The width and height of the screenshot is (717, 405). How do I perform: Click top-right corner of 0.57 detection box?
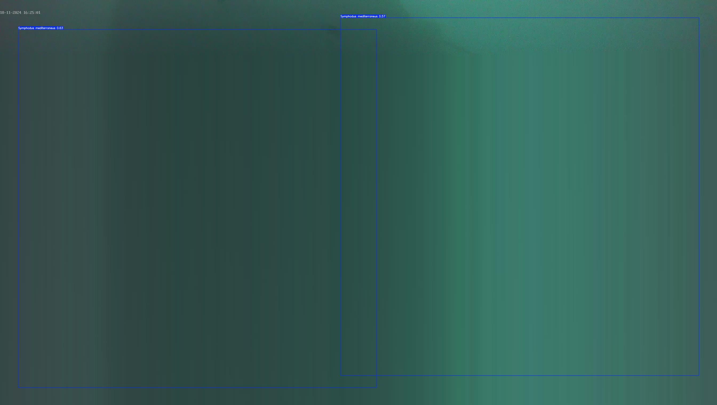(x=699, y=18)
